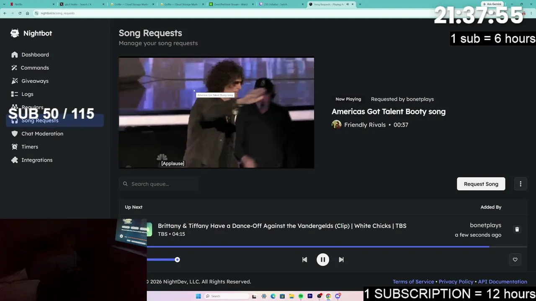The height and width of the screenshot is (301, 536).
Task: Open a new browser tab
Action: [x=360, y=4]
